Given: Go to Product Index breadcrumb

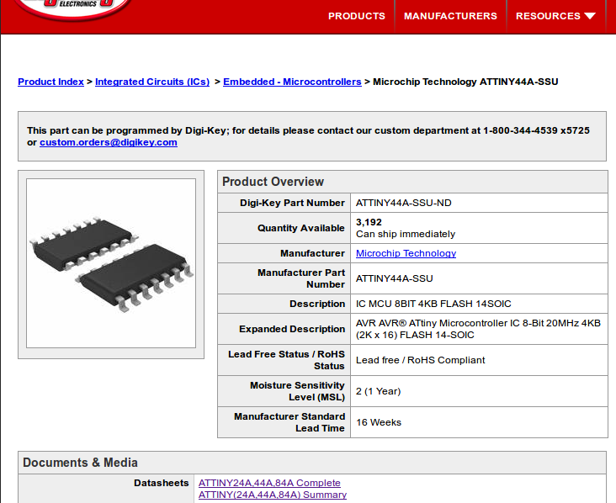Looking at the screenshot, I should (50, 82).
